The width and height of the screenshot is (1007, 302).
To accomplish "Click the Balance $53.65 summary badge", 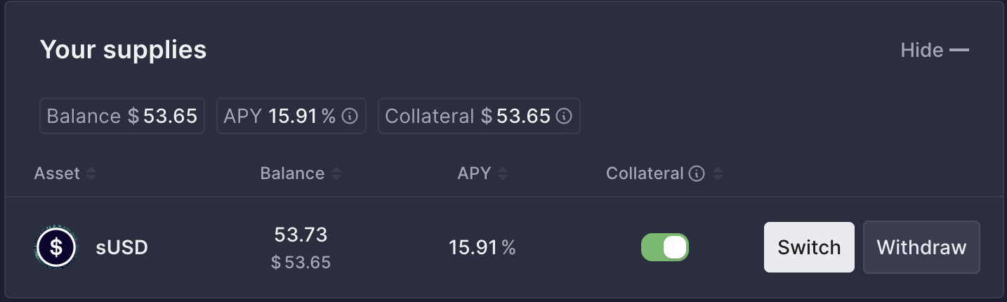I will [x=122, y=116].
